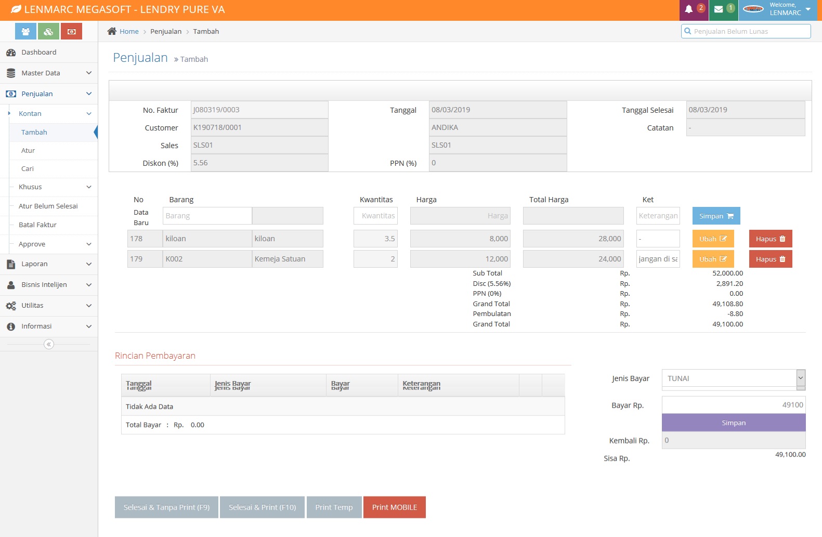
Task: Open the messages envelope icon
Action: [719, 9]
